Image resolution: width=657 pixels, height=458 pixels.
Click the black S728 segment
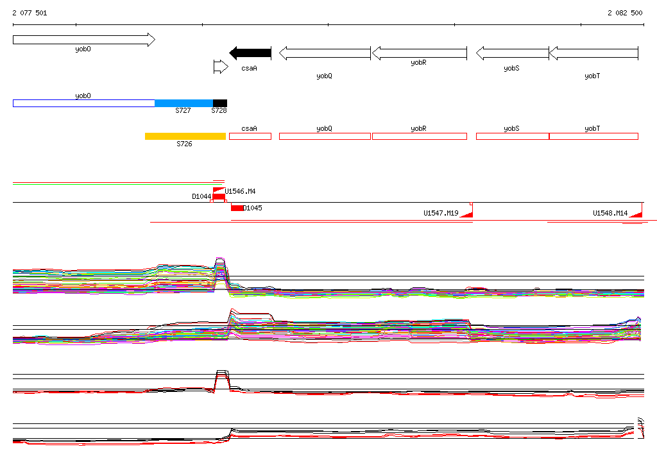pos(220,103)
